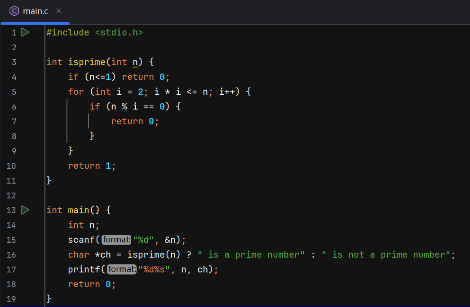Click the format: inlay hint in the printf call
Image resolution: width=470 pixels, height=307 pixels.
(x=121, y=269)
